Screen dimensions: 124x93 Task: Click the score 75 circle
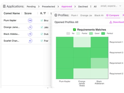(x=30, y=27)
